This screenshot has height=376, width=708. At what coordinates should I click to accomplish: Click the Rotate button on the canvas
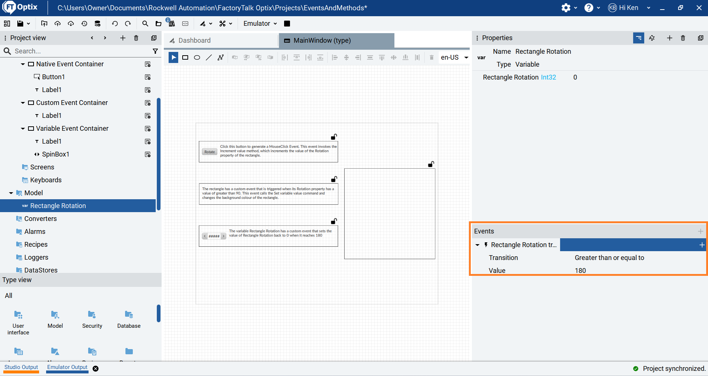pyautogui.click(x=210, y=152)
